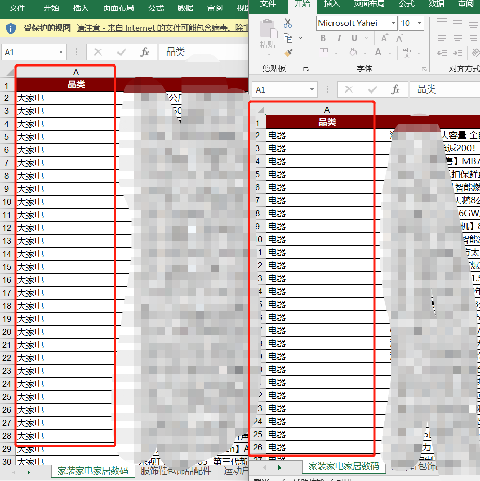The image size is (480, 481).
Task: Select the Format Painter icon
Action: 289,52
